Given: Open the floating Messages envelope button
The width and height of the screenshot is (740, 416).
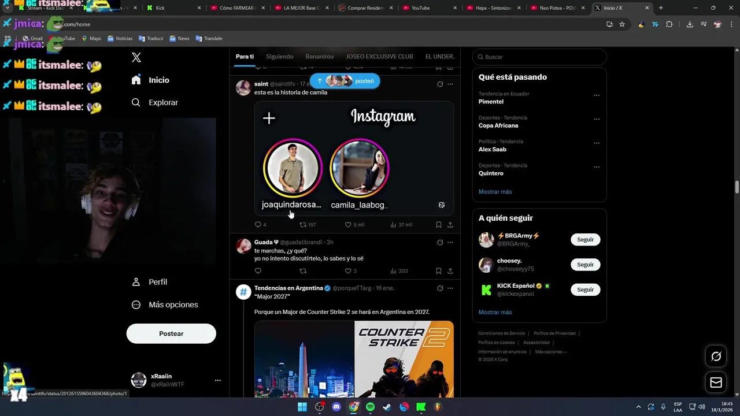Looking at the screenshot, I should 716,382.
